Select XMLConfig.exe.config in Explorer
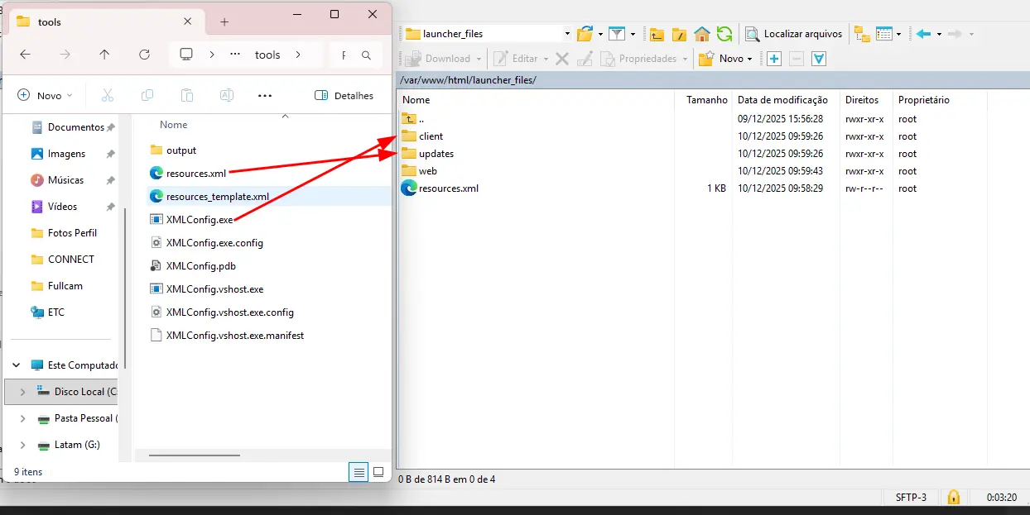Image resolution: width=1030 pixels, height=515 pixels. pos(214,243)
